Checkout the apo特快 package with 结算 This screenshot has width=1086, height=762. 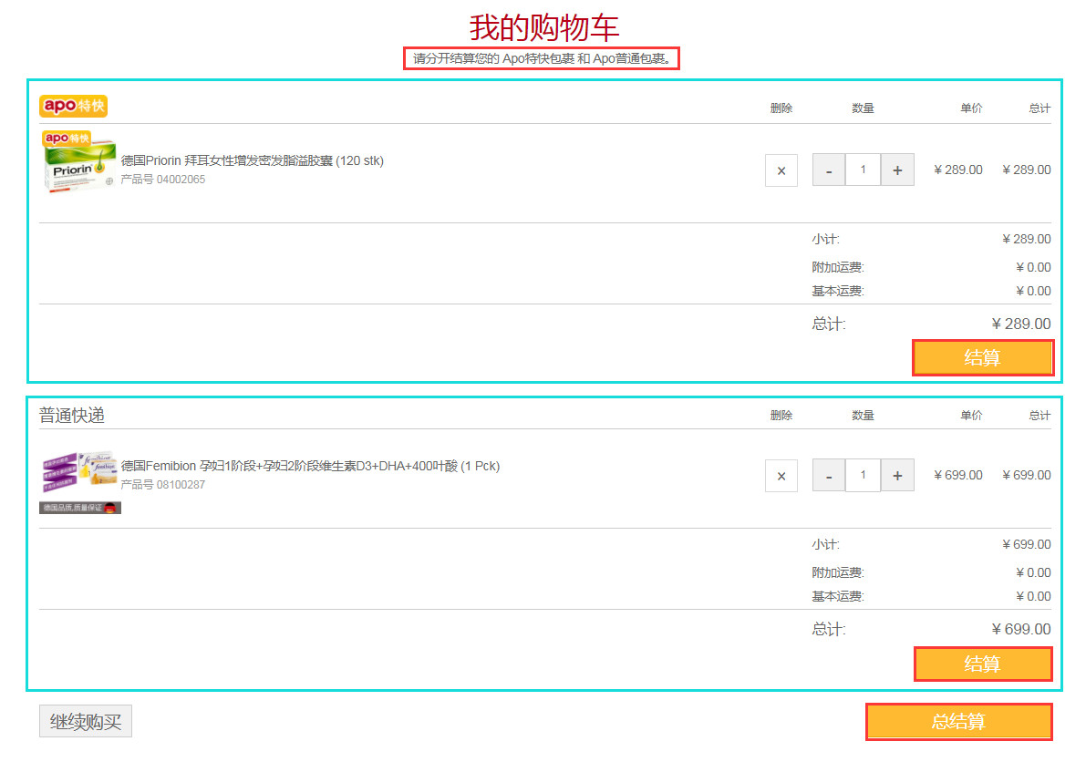click(x=983, y=358)
